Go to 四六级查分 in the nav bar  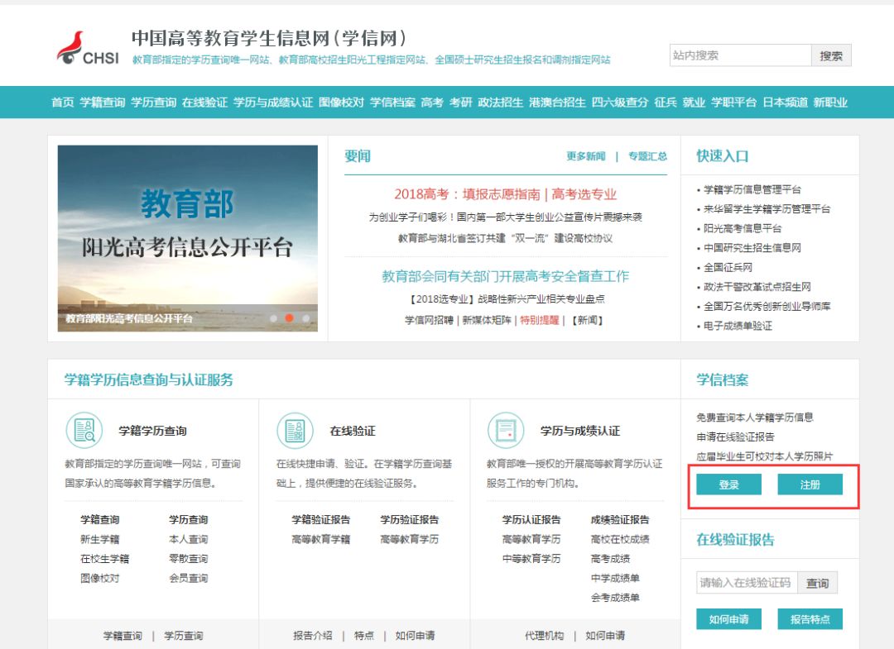(619, 103)
